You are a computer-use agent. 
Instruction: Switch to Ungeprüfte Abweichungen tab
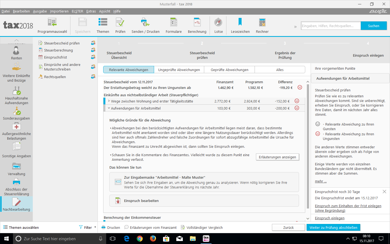(179, 70)
